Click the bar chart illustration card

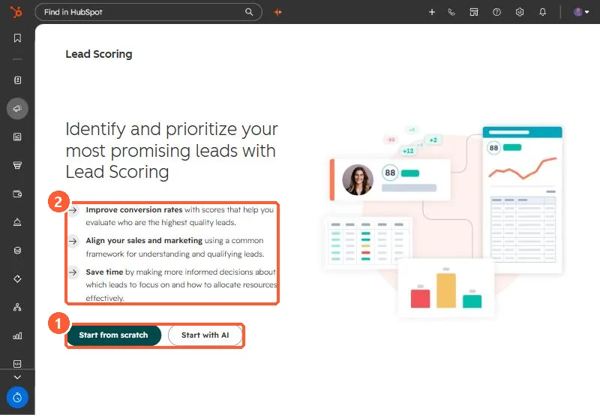tap(445, 288)
